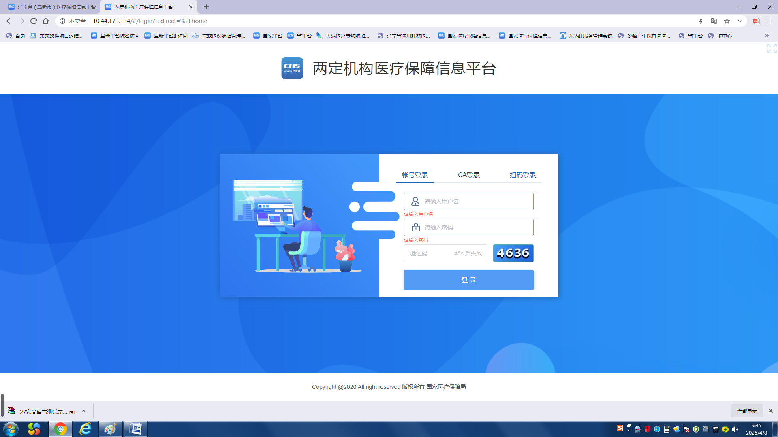Click the 登录 login button
This screenshot has height=437, width=778.
[x=469, y=280]
